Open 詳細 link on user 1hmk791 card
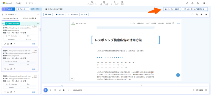The width and height of the screenshot is (211, 95). click(x=33, y=69)
